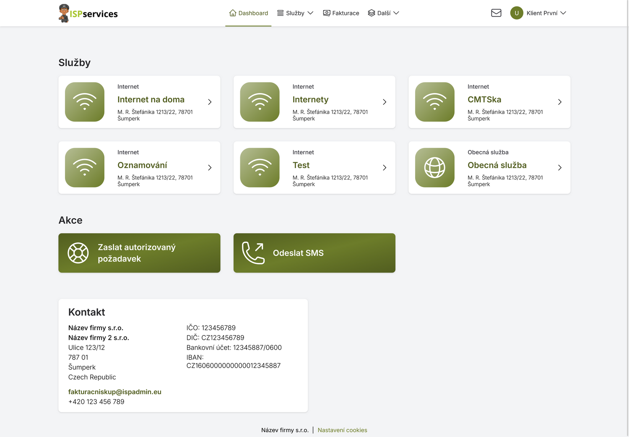Viewport: 629px width, 437px height.
Task: Click the Internet na doma title
Action: point(151,99)
